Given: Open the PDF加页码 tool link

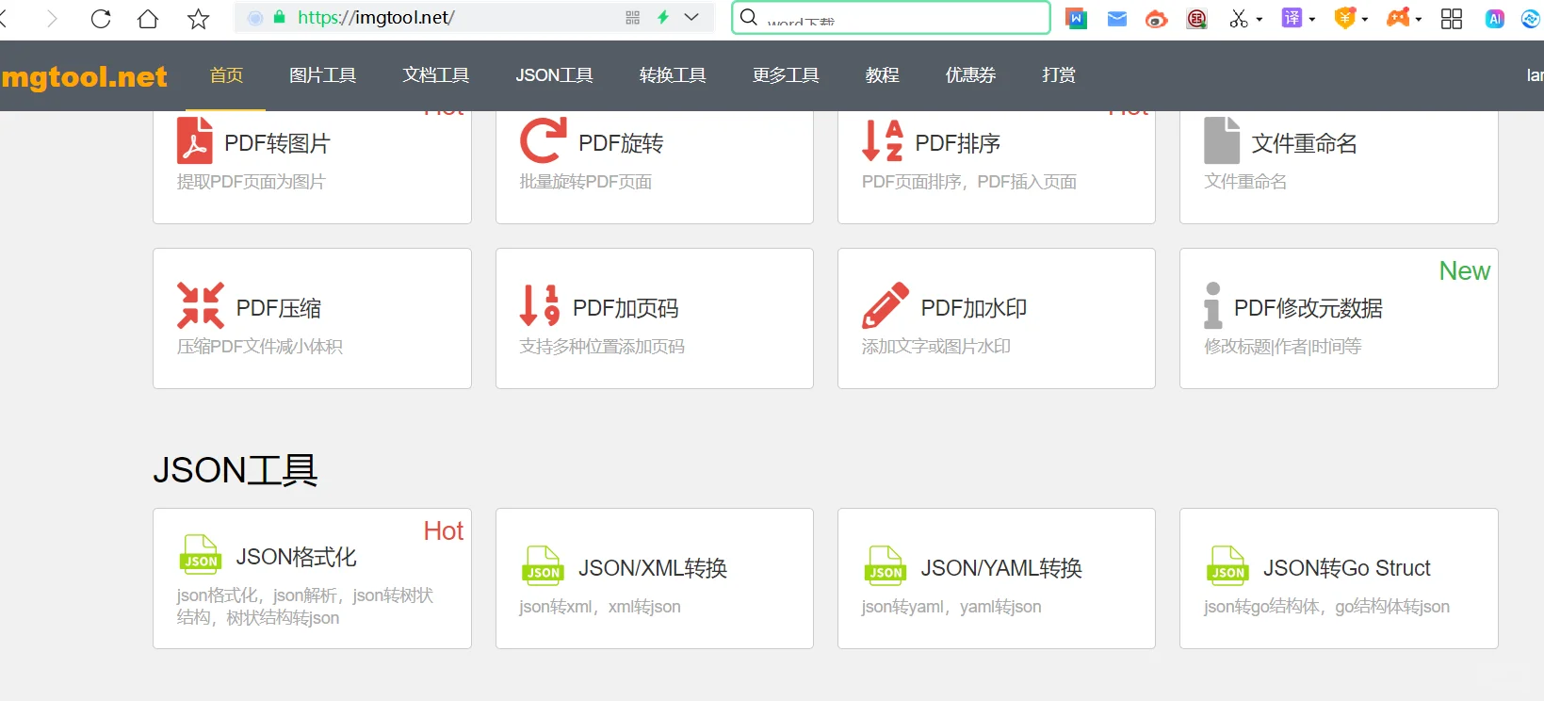Looking at the screenshot, I should coord(626,308).
